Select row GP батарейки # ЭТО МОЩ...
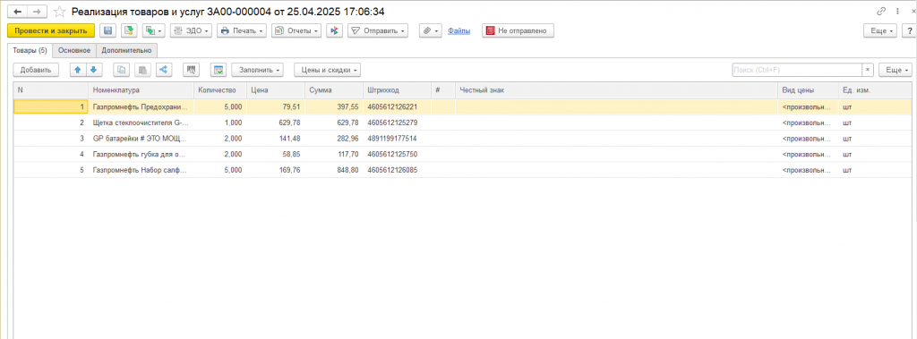917x339 pixels. 462,139
